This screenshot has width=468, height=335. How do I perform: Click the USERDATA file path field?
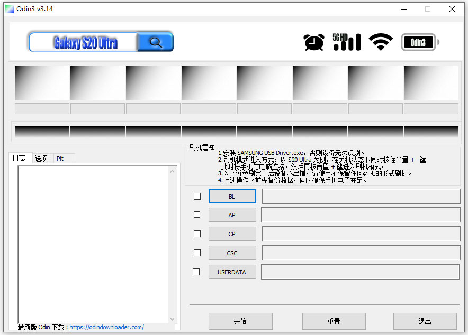pyautogui.click(x=360, y=272)
